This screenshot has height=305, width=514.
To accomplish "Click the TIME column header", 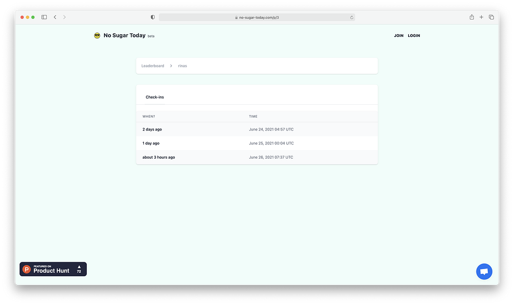I will [x=253, y=117].
